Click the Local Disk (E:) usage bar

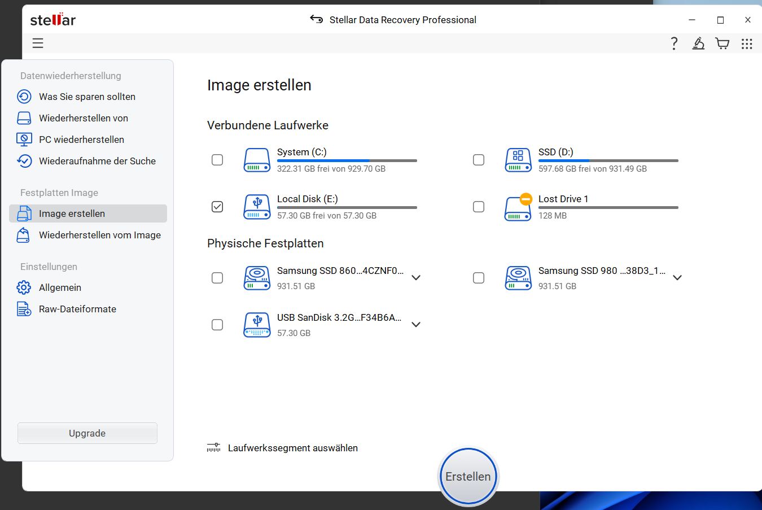(x=347, y=208)
